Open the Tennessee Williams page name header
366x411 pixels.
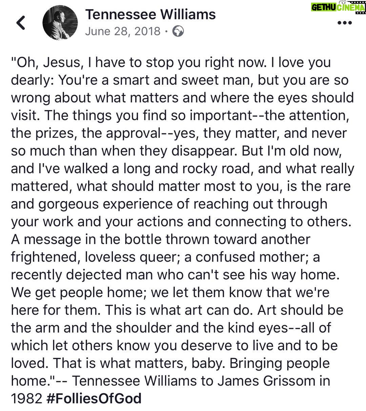150,14
